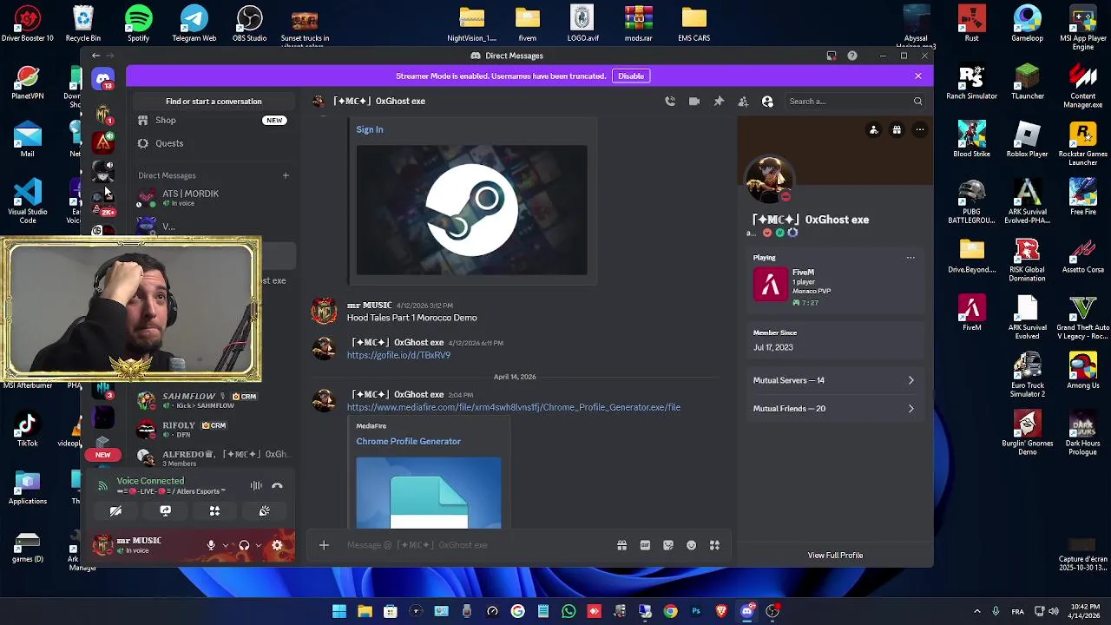
Task: Start a video call in the DM header
Action: coord(694,102)
